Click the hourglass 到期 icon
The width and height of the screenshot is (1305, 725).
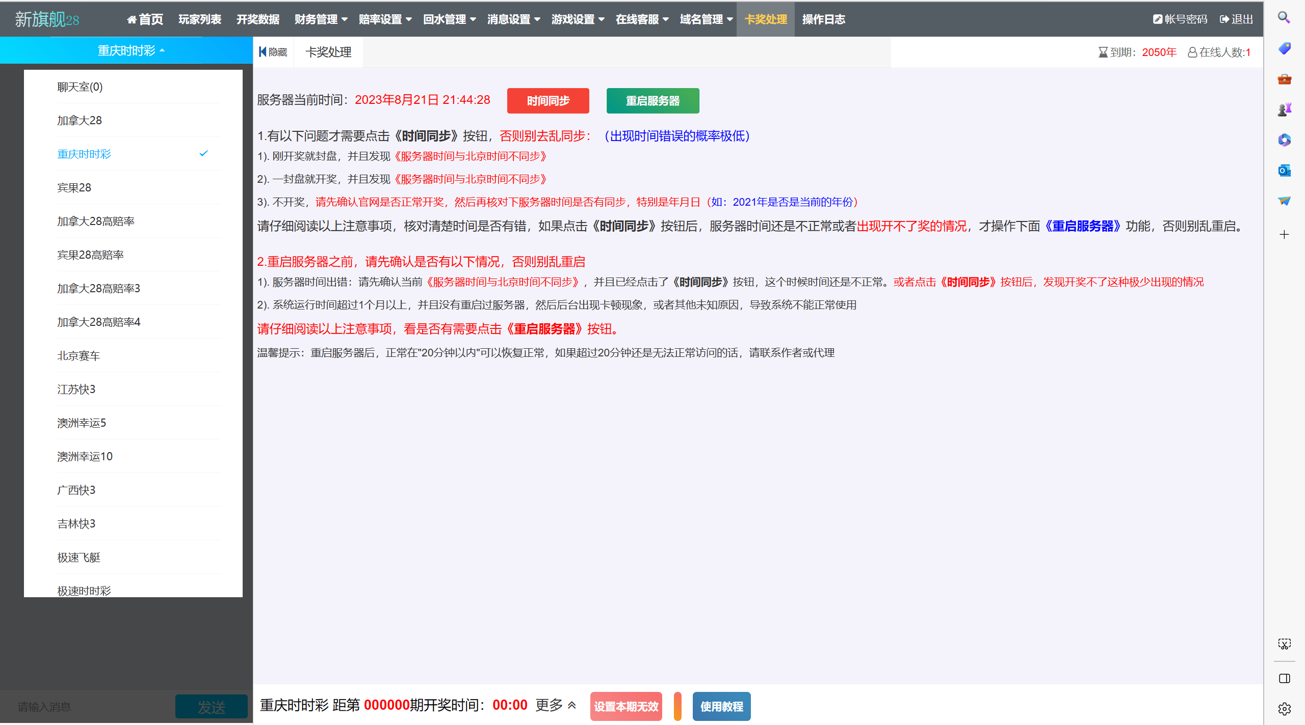[x=1103, y=52]
